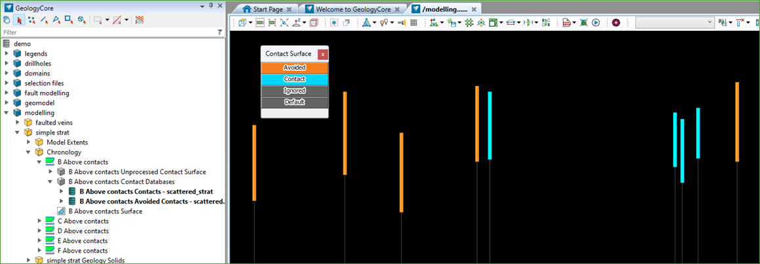
Task: Activate the arrow selection pointer tool
Action: pyautogui.click(x=20, y=20)
